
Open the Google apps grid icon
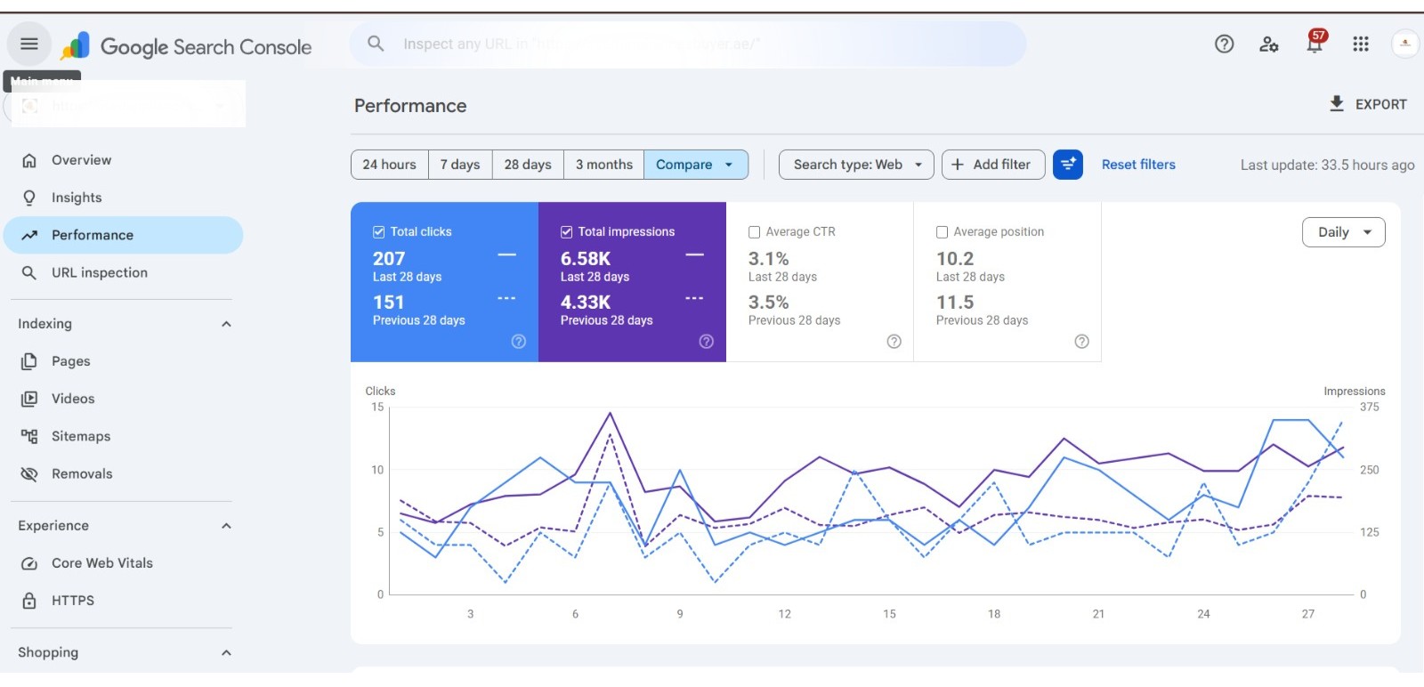[x=1361, y=44]
